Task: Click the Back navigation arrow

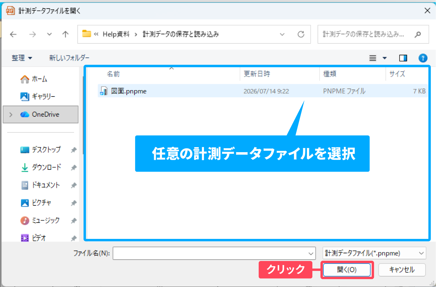Action: (x=13, y=34)
